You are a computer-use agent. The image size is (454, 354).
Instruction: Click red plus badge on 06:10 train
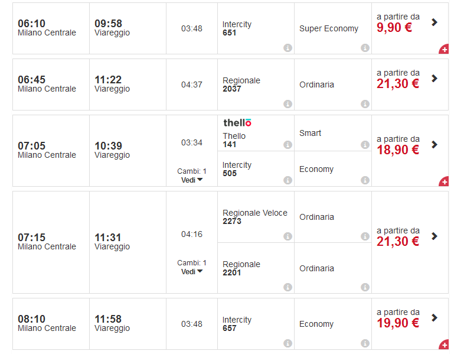(444, 50)
